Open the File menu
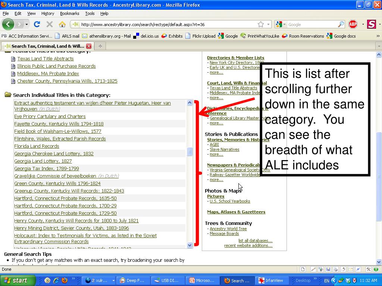Viewport: 382px width, 286px height. tap(6, 13)
